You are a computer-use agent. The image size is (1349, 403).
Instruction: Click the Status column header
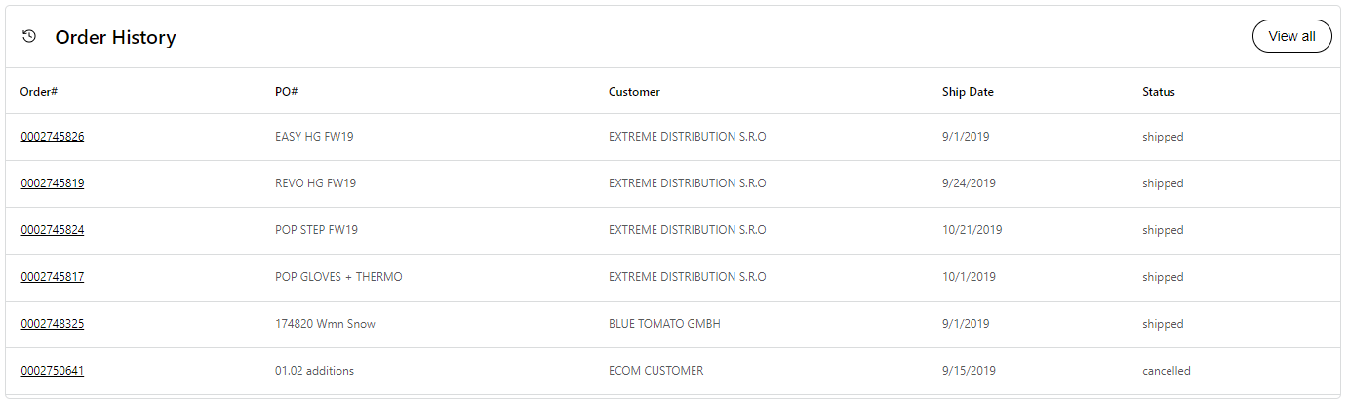(x=1158, y=92)
